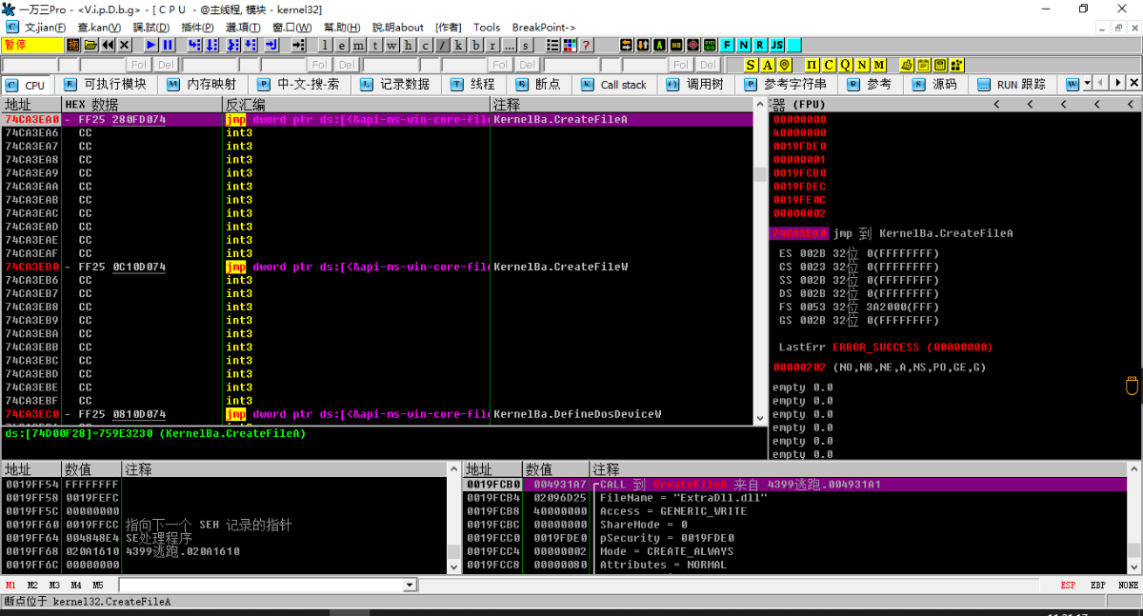1143x616 pixels.
Task: Click the ESP status bar button
Action: pos(1071,586)
